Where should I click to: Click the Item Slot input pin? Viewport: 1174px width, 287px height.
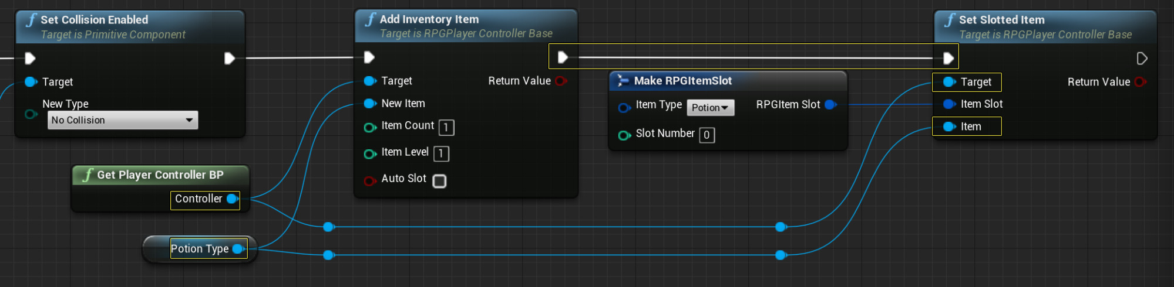pos(949,104)
